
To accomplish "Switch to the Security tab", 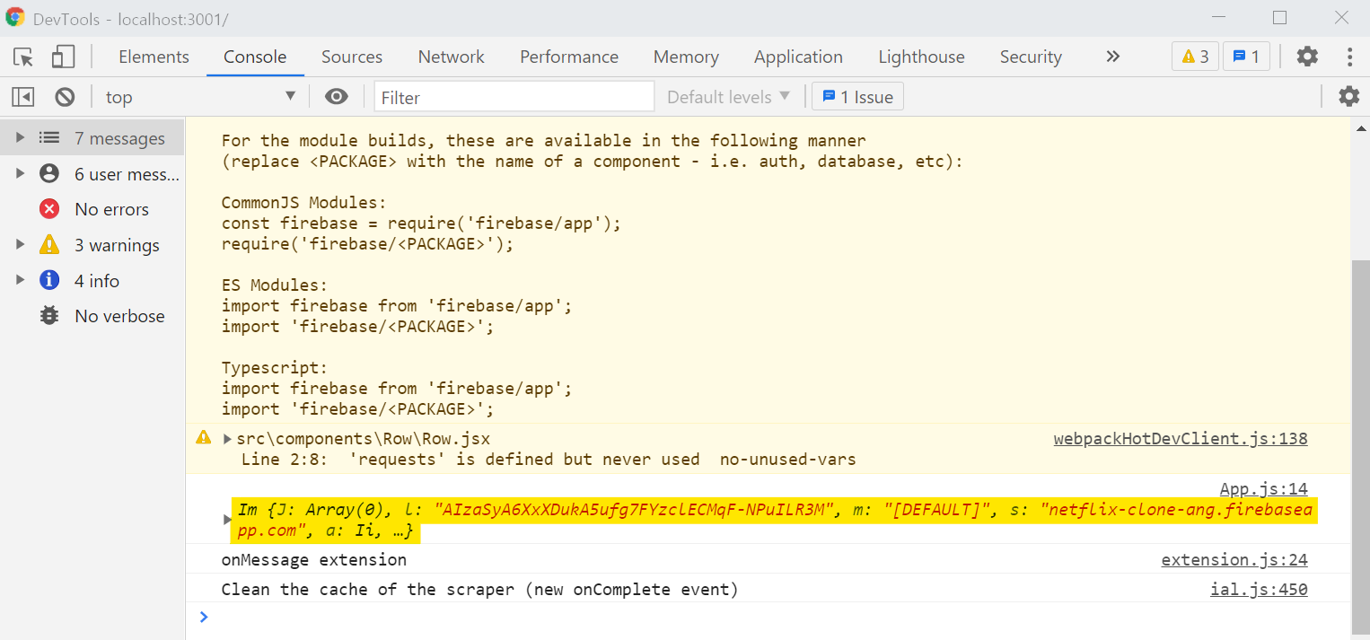I will pyautogui.click(x=1031, y=57).
